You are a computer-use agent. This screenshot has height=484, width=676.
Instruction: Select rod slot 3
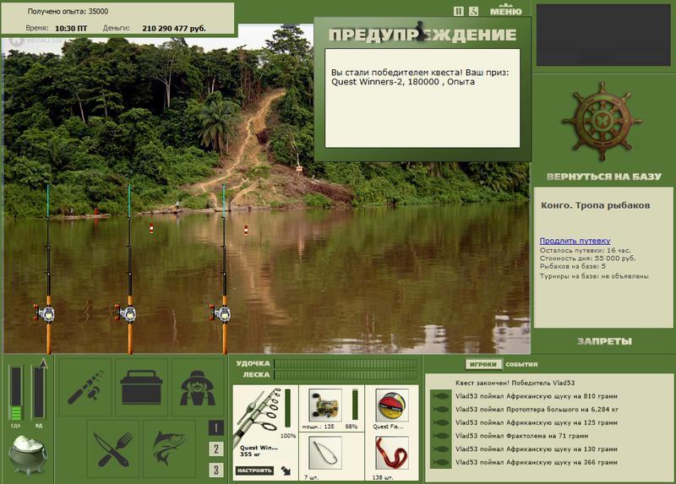[216, 470]
